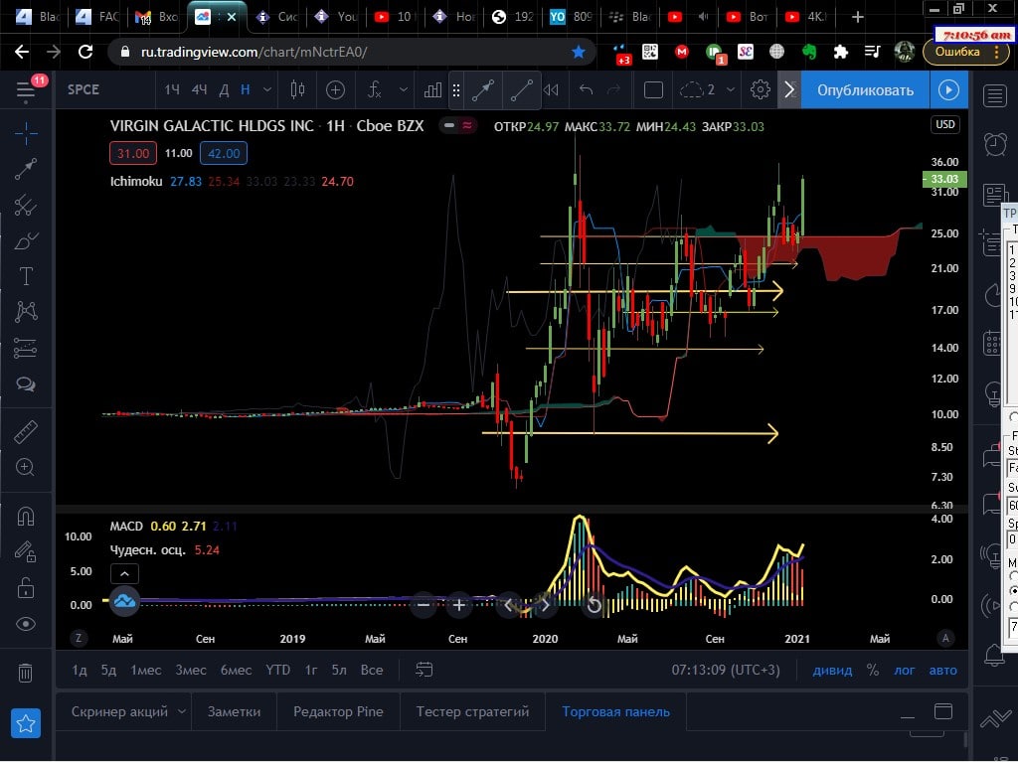
Task: Open the Торговая панель tab
Action: point(615,711)
